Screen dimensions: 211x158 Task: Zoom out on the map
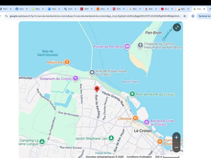tap(176, 147)
